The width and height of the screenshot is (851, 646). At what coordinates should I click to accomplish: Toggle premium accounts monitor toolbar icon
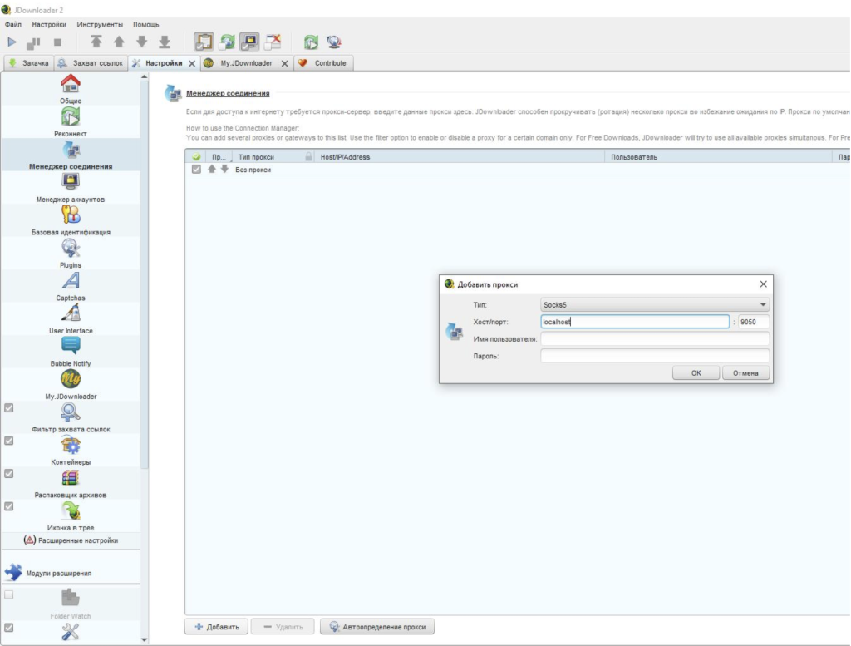pyautogui.click(x=249, y=42)
